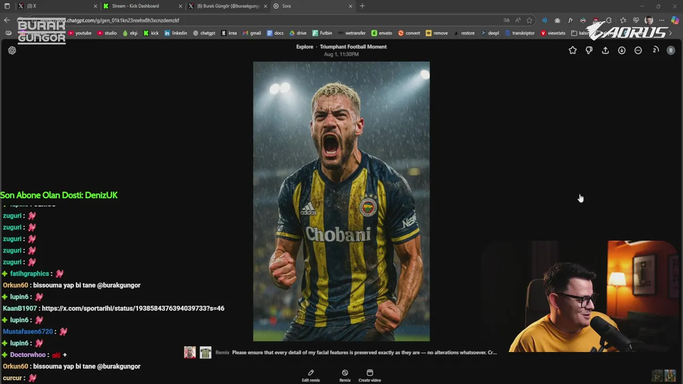
Task: Open the ekşi bookmark
Action: coord(130,33)
